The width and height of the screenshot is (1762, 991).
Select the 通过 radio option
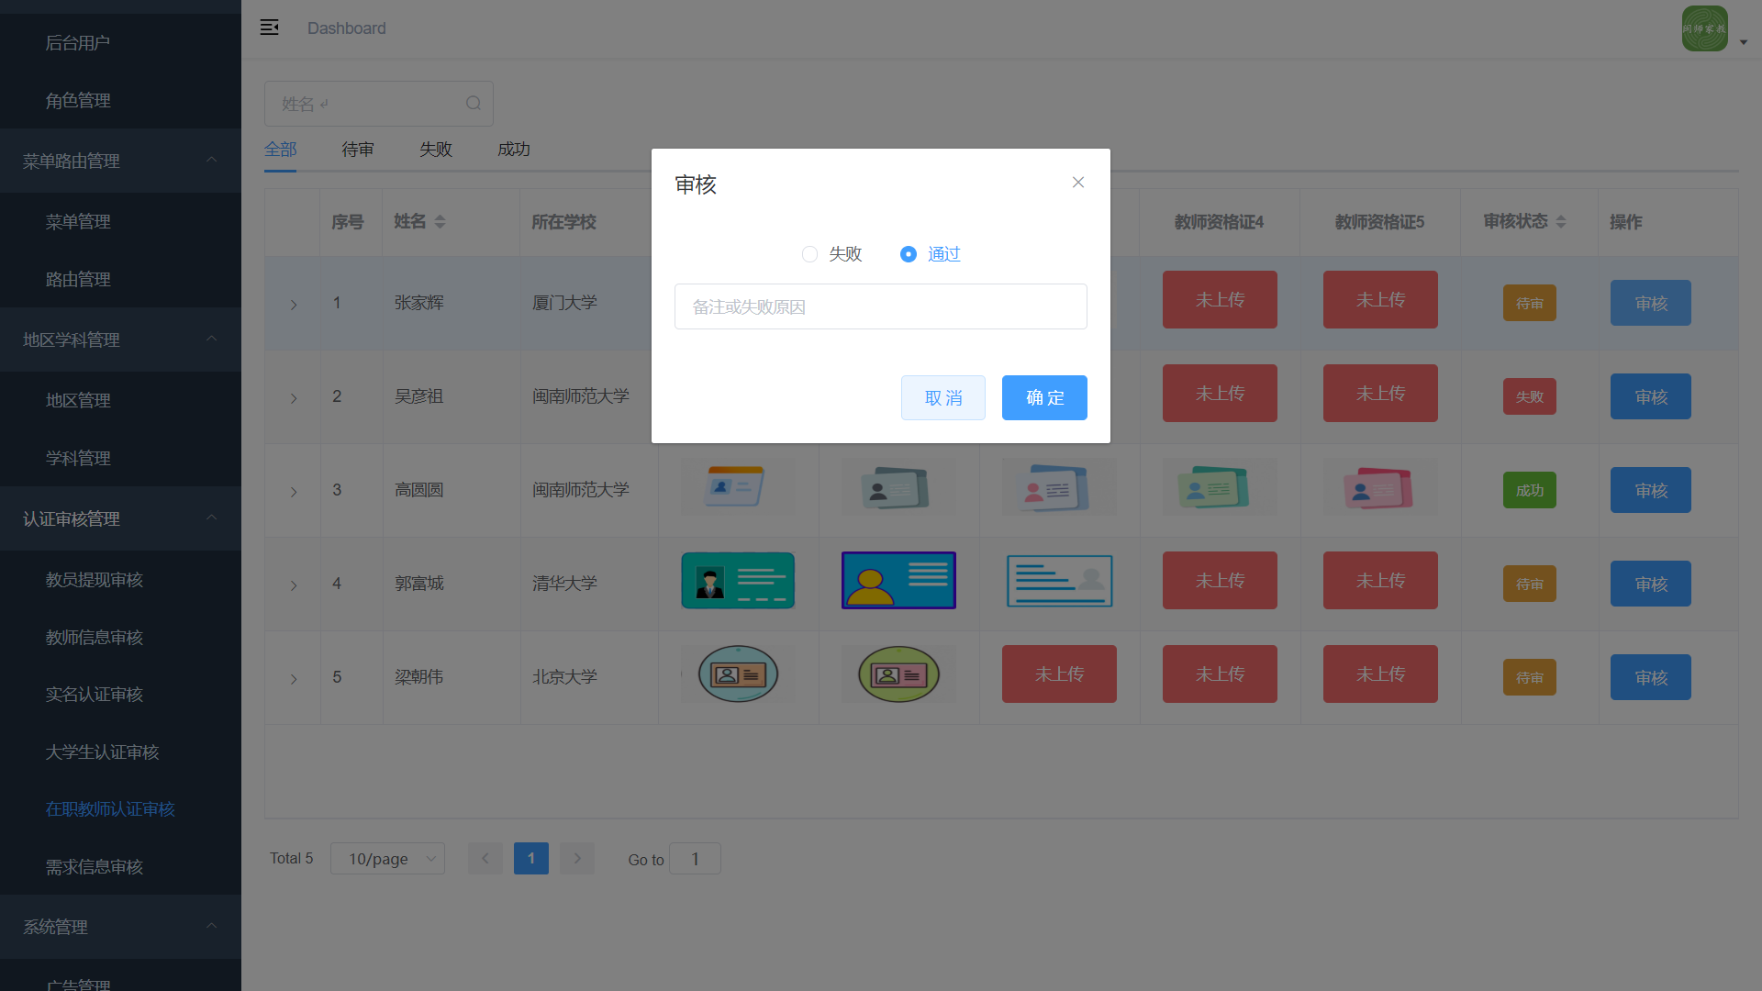[x=908, y=254]
